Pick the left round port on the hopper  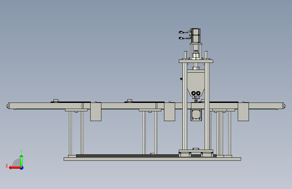(193, 93)
